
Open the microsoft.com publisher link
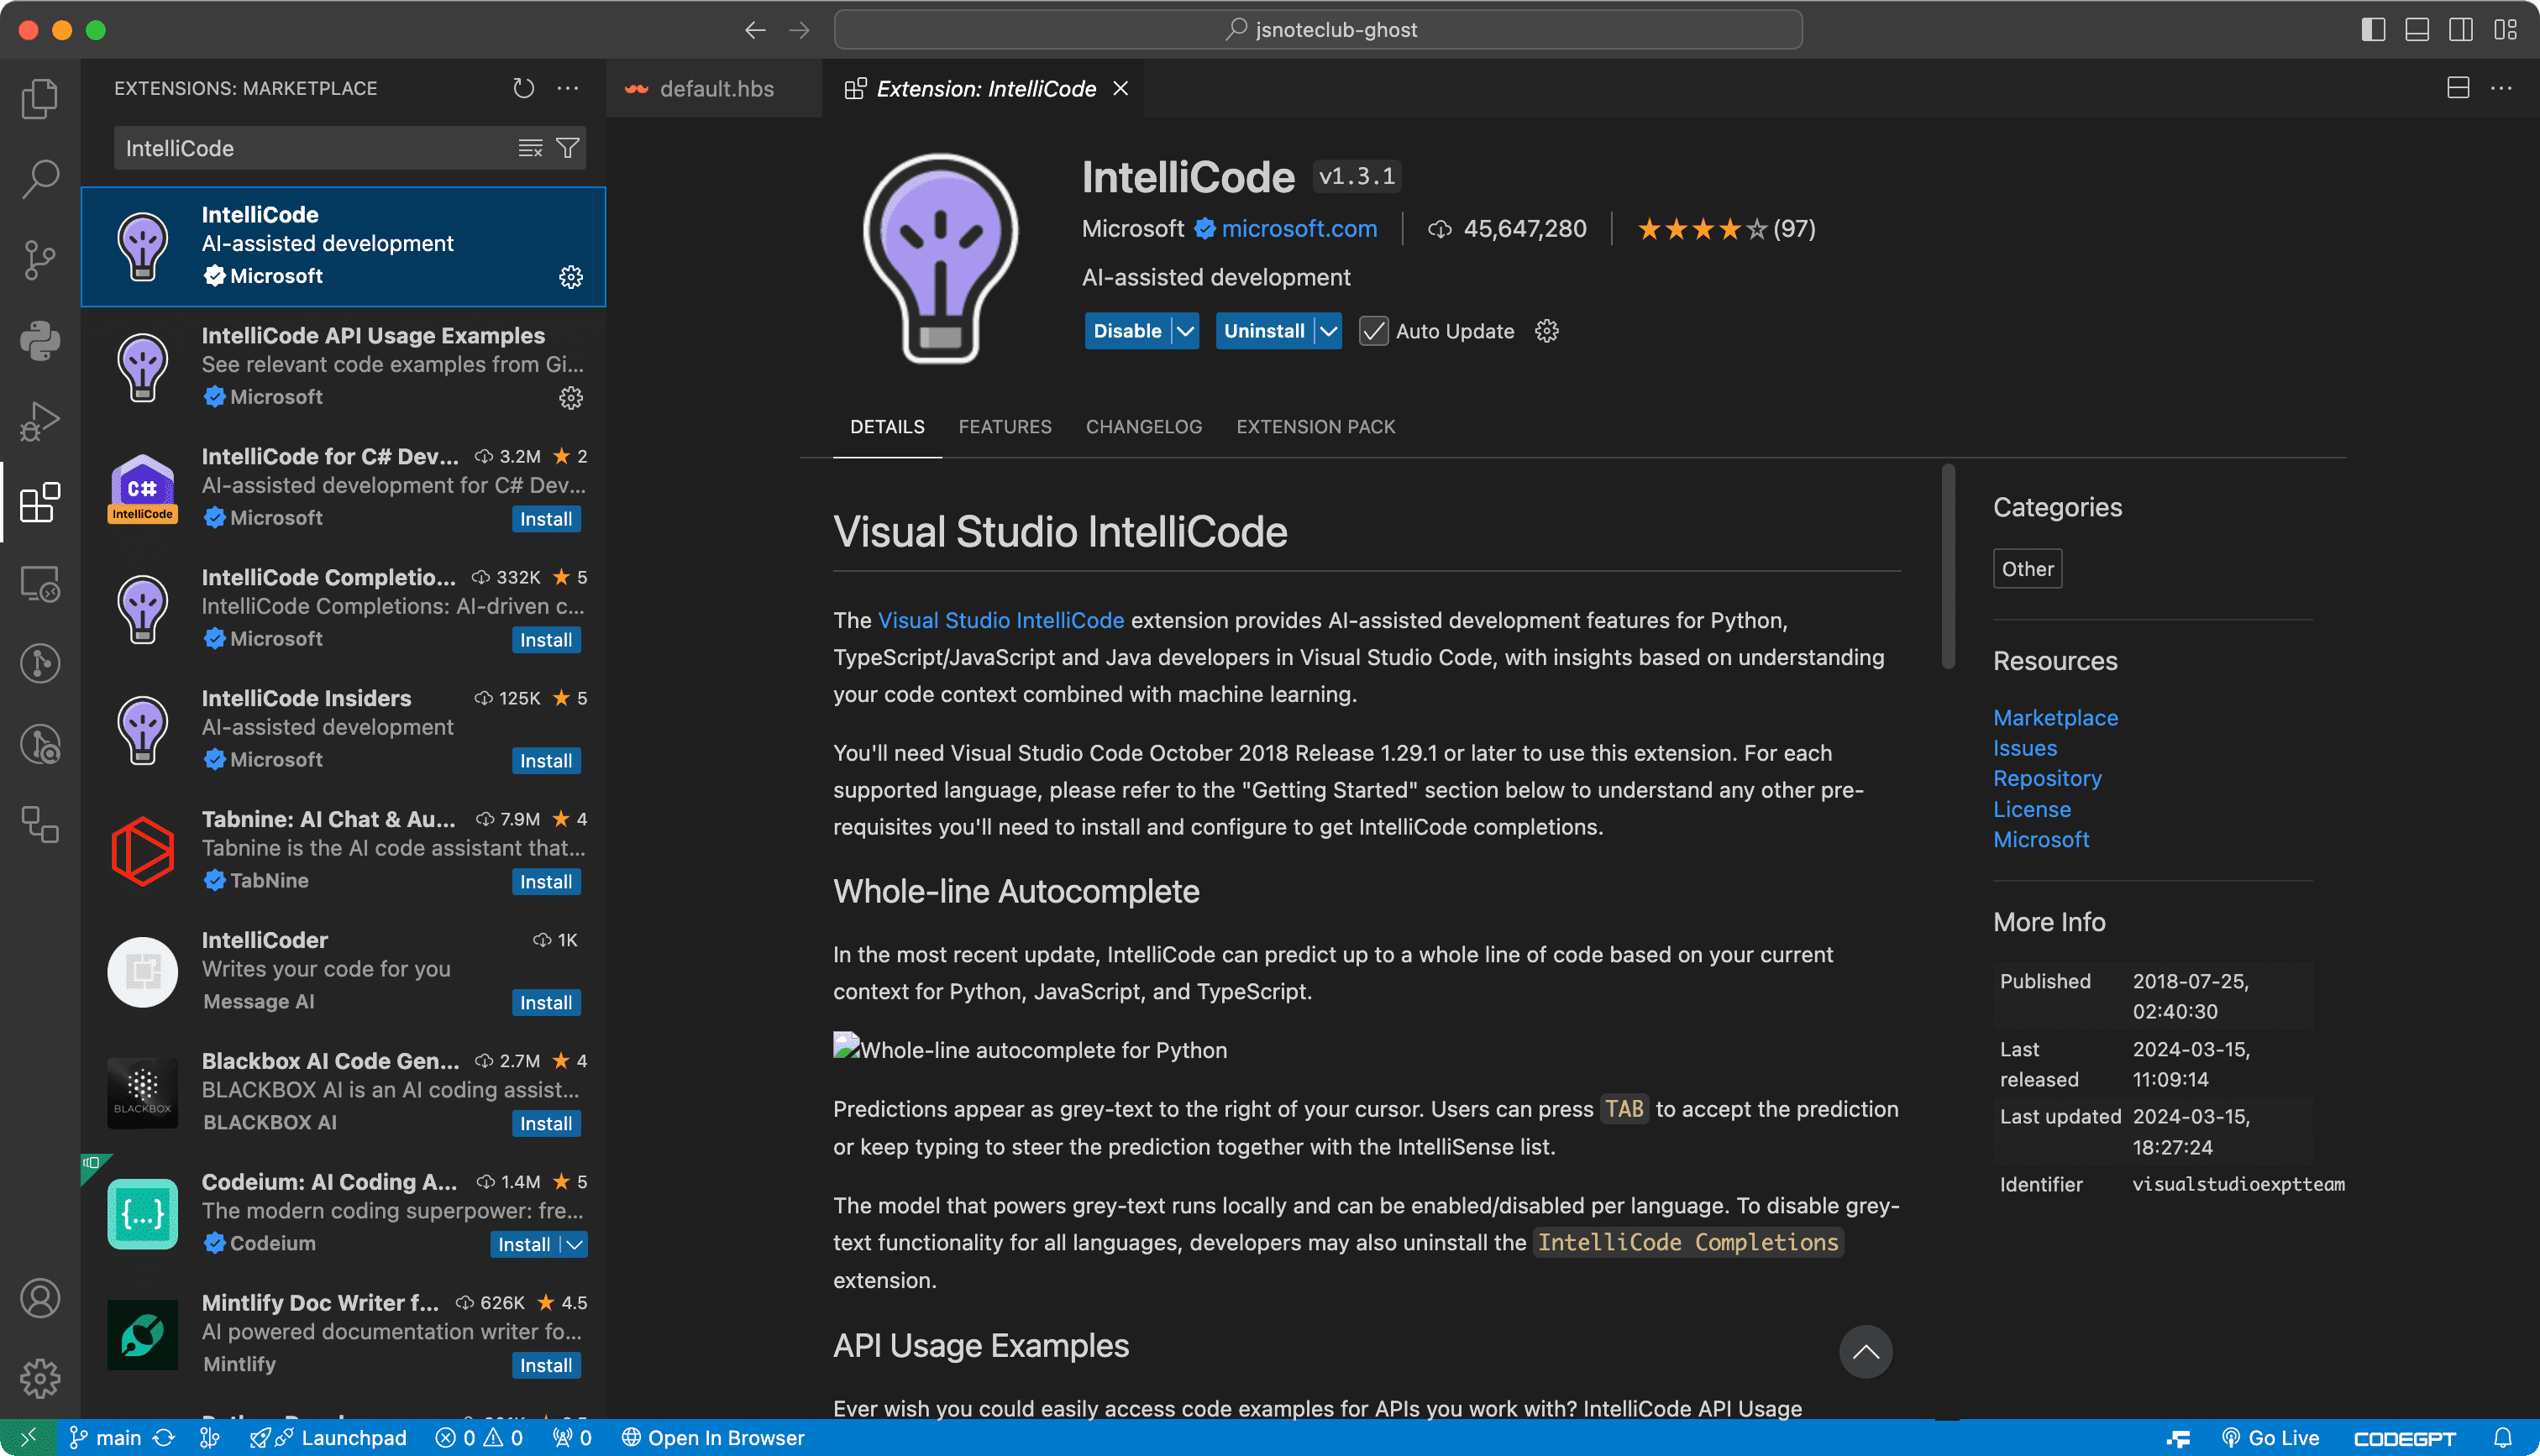pyautogui.click(x=1299, y=229)
